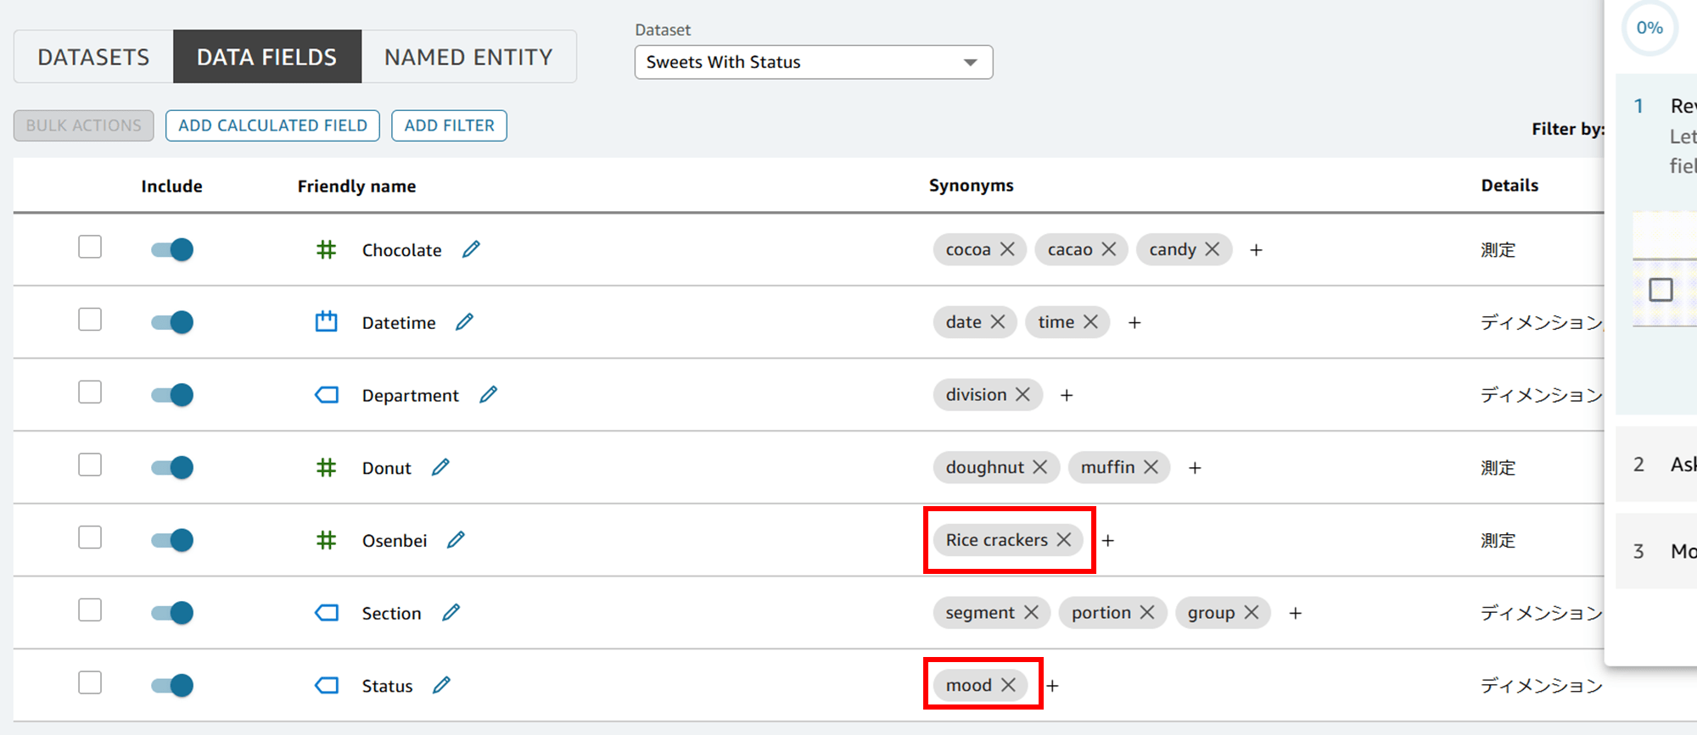Screen dimensions: 1697x735
Task: Remove the Rice crackers synonym
Action: (1064, 540)
